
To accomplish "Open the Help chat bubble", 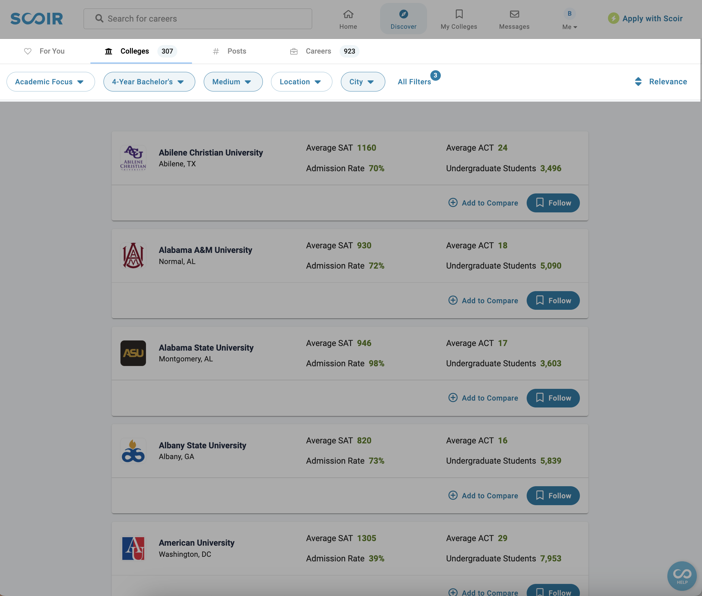I will click(x=682, y=576).
